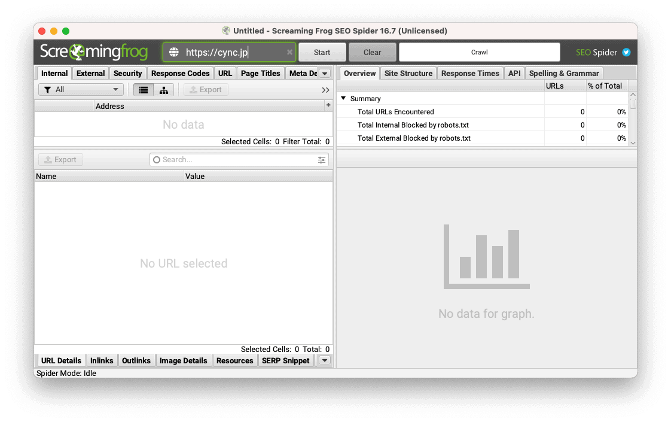Open the Site Structure tab
Viewport: 671px width, 422px height.
pos(408,73)
